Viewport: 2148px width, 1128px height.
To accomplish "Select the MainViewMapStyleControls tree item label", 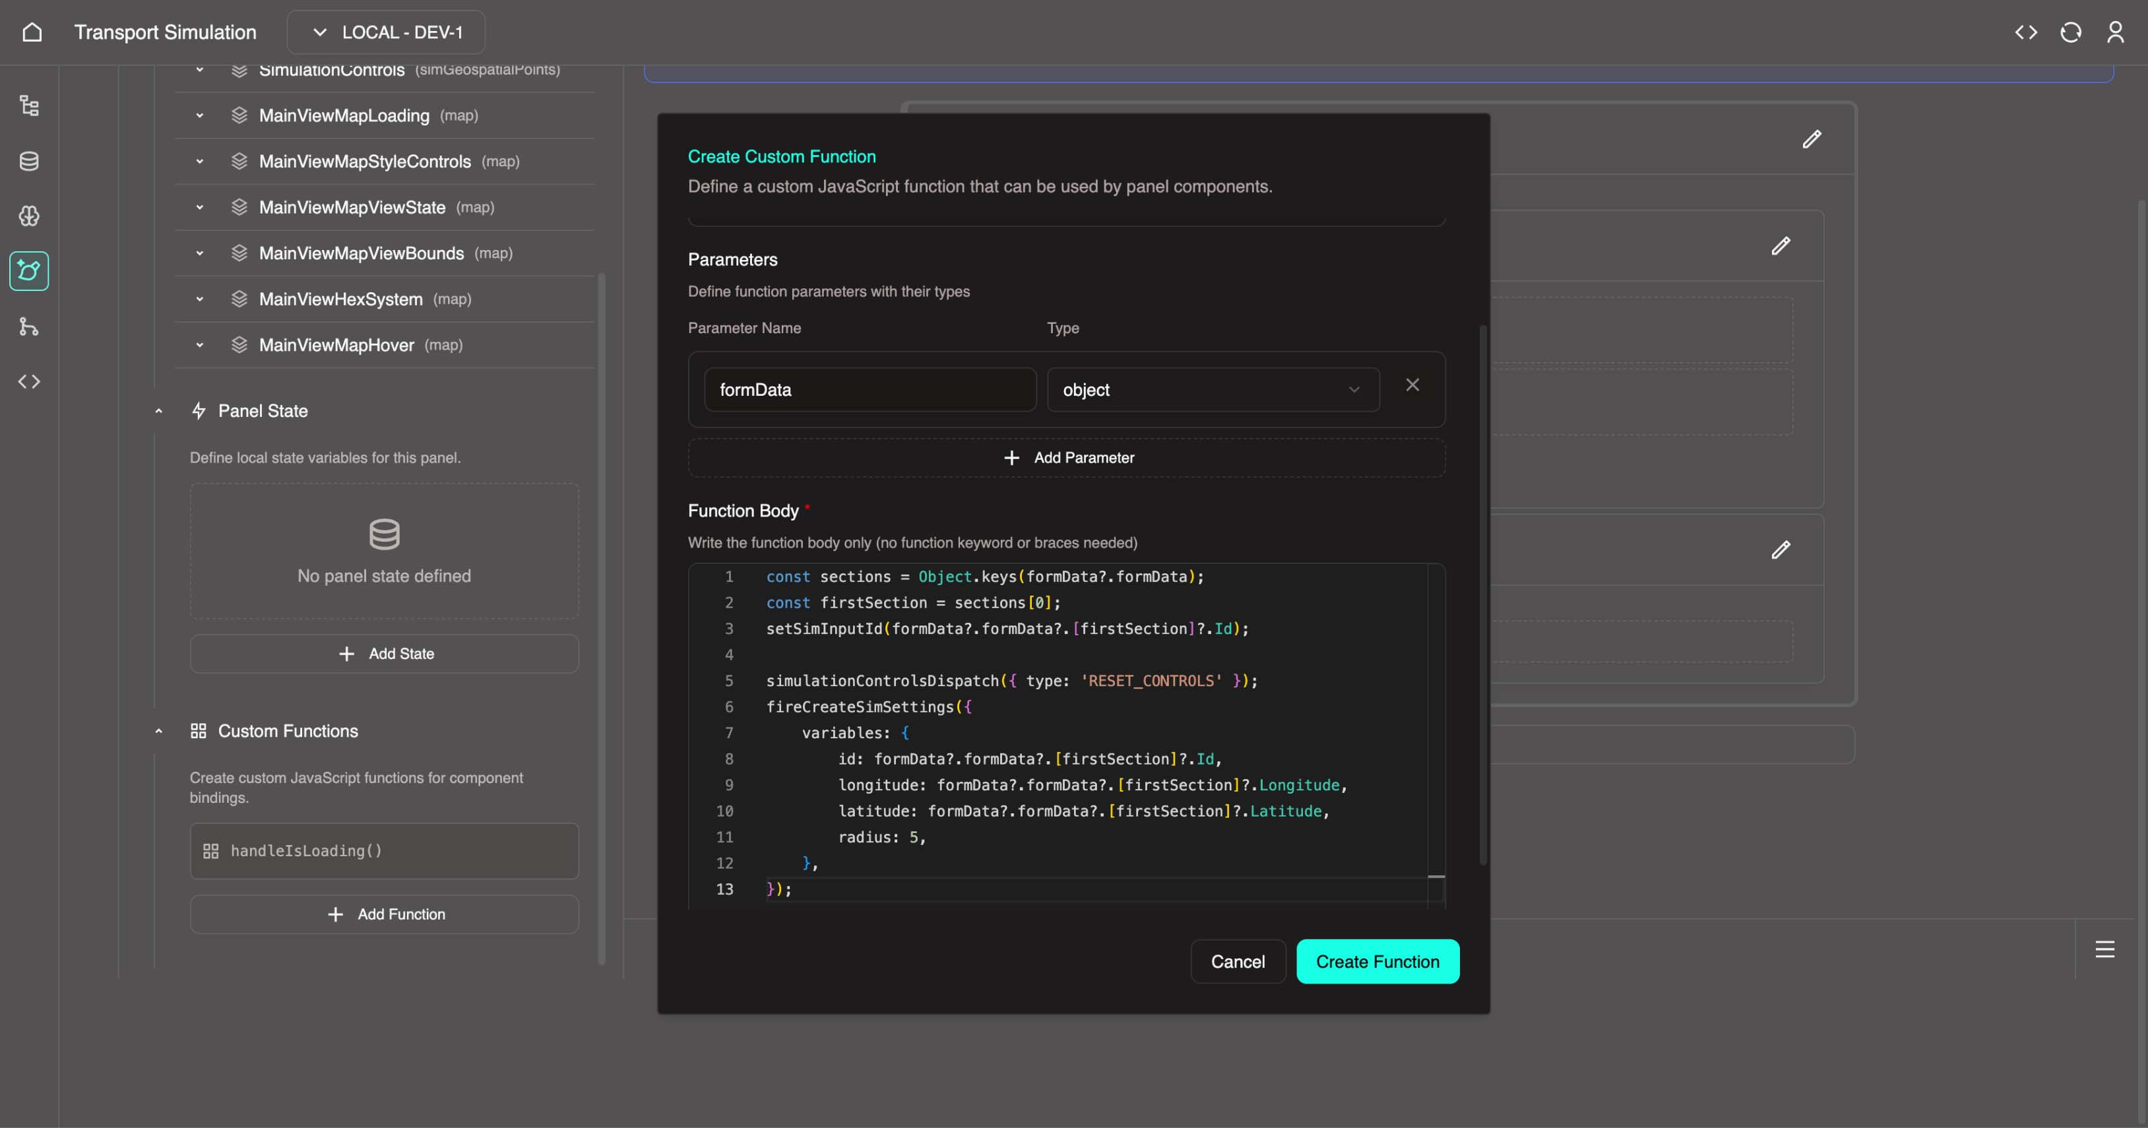I will pyautogui.click(x=364, y=161).
